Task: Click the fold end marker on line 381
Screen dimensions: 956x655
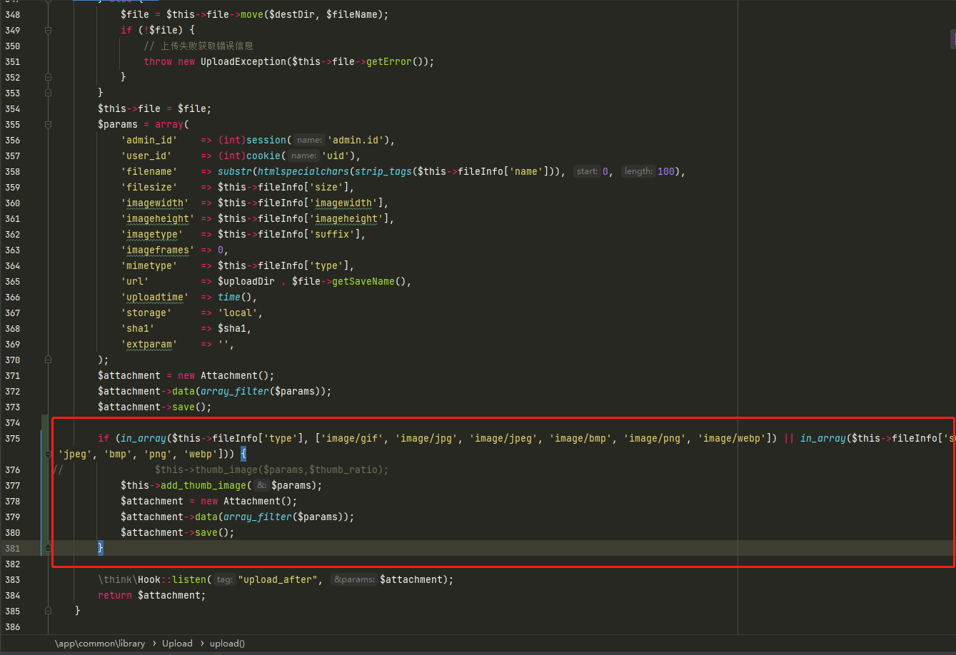Action: coord(48,548)
